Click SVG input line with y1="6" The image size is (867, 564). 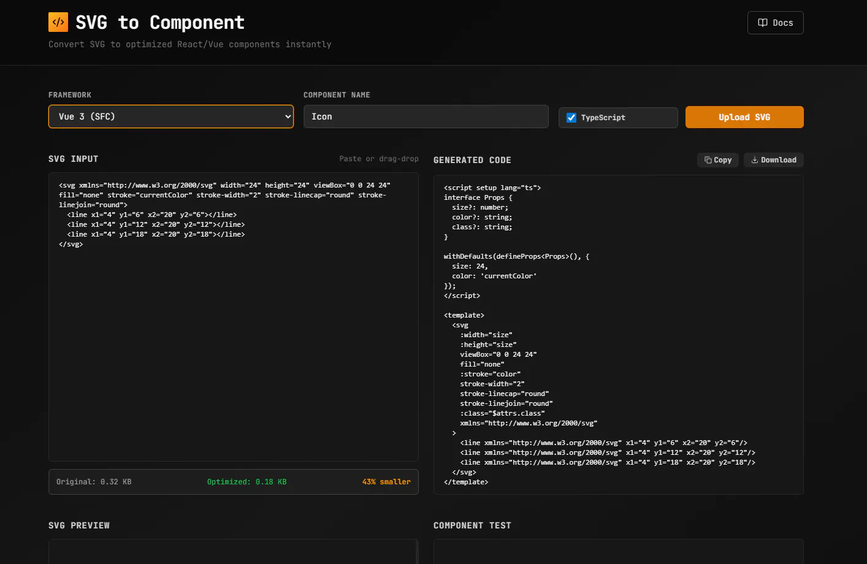point(152,215)
